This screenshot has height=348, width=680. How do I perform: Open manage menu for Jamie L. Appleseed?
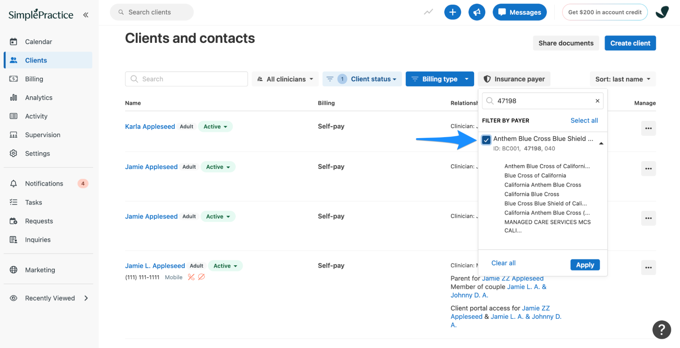click(648, 267)
